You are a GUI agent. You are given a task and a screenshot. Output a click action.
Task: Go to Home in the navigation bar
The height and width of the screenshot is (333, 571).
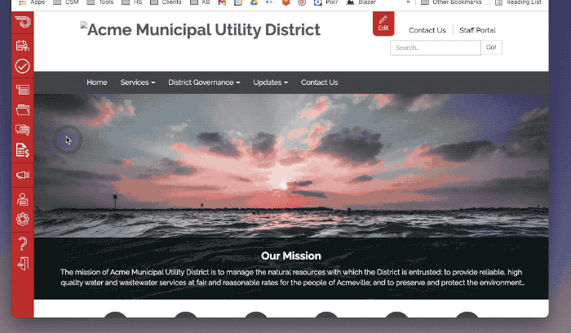pos(97,82)
